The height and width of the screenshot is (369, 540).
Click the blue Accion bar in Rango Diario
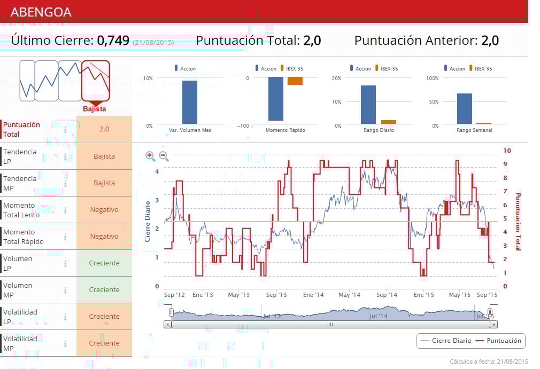368,105
